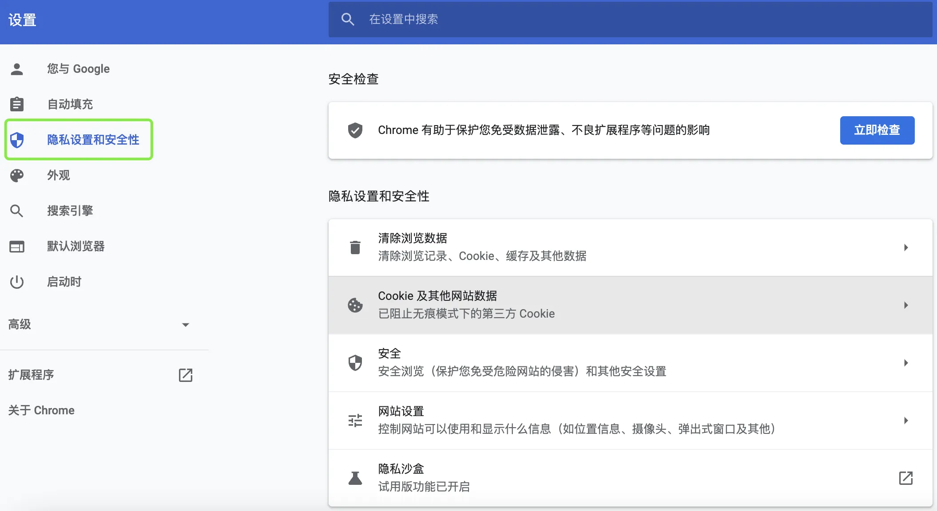The width and height of the screenshot is (937, 511).
Task: Click the external link icon in the 隐私沙盒 row
Action: (x=906, y=478)
